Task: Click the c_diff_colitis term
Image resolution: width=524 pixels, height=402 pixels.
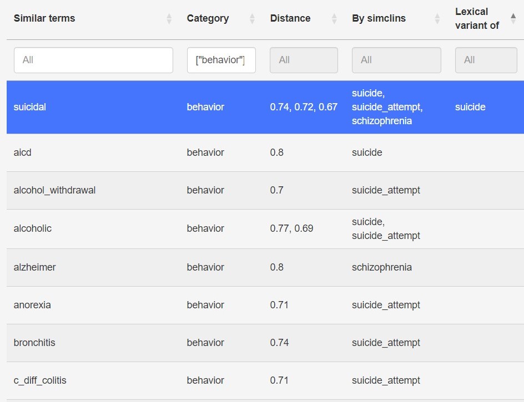Action: click(40, 380)
